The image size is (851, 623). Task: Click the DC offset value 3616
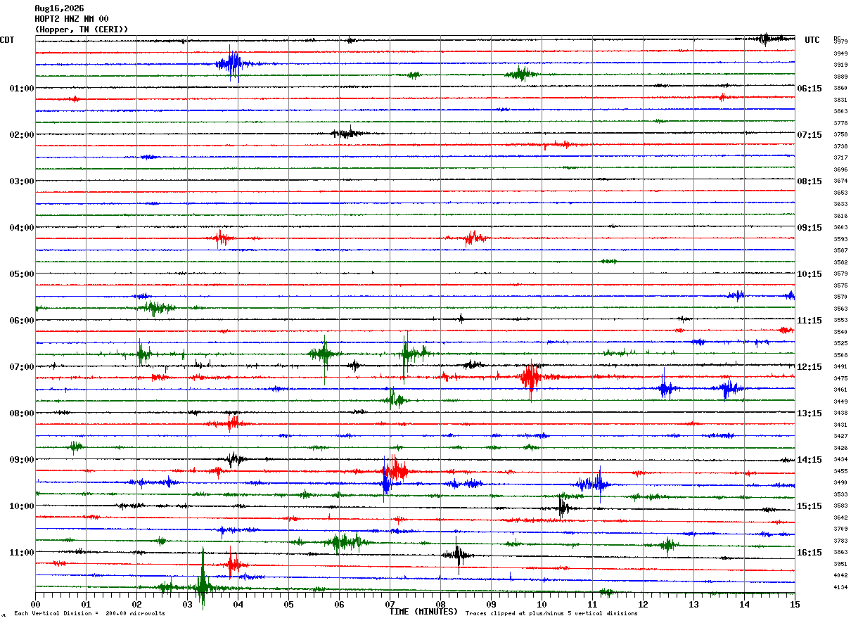840,216
